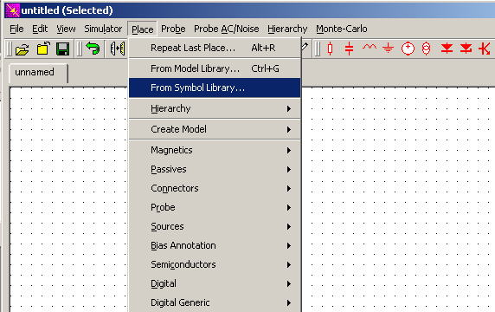
Task: Expand the Hierarchy submenu arrow
Action: [288, 108]
